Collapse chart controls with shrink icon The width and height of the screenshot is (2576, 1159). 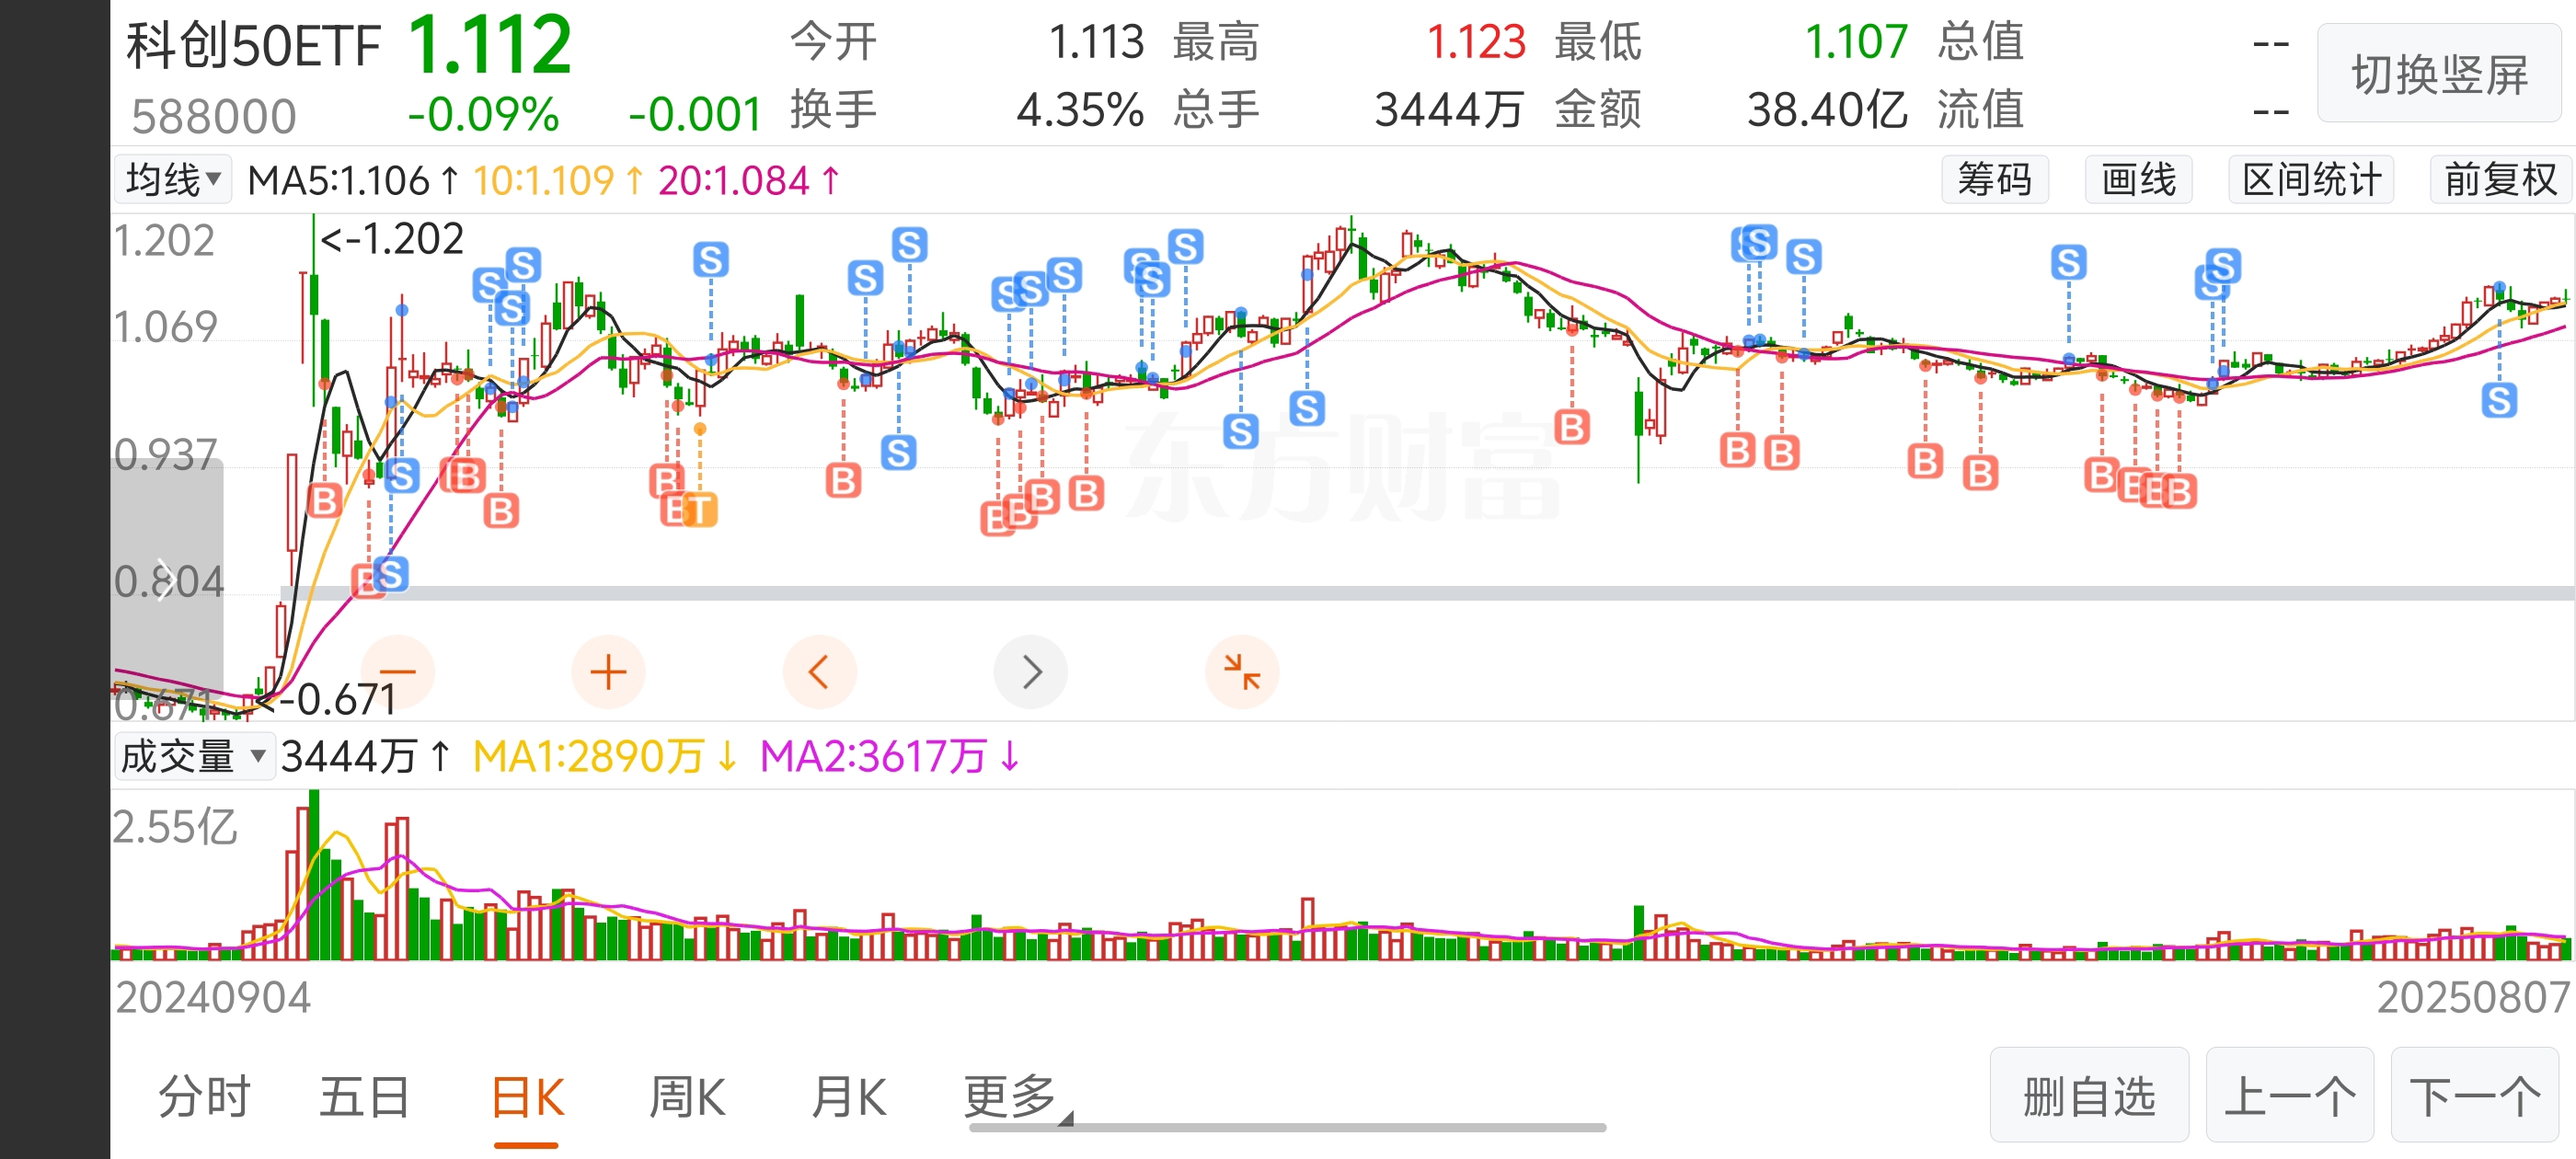[1242, 671]
